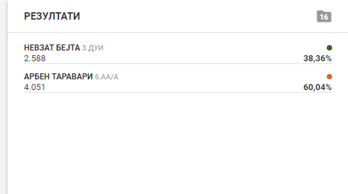Click the separator line under Арбен Таравари's row

[x=178, y=93]
